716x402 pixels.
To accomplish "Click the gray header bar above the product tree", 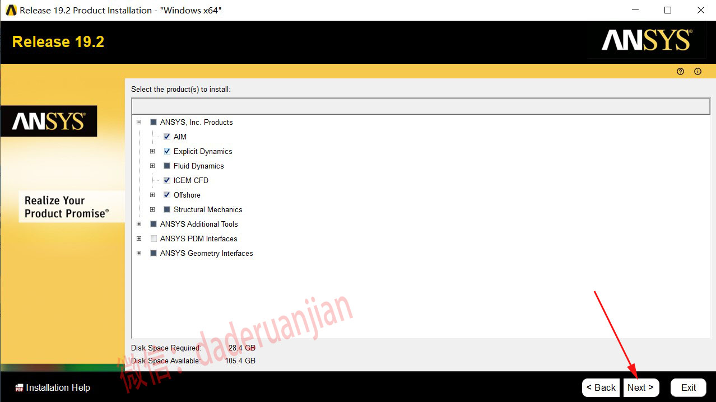I will pos(421,106).
